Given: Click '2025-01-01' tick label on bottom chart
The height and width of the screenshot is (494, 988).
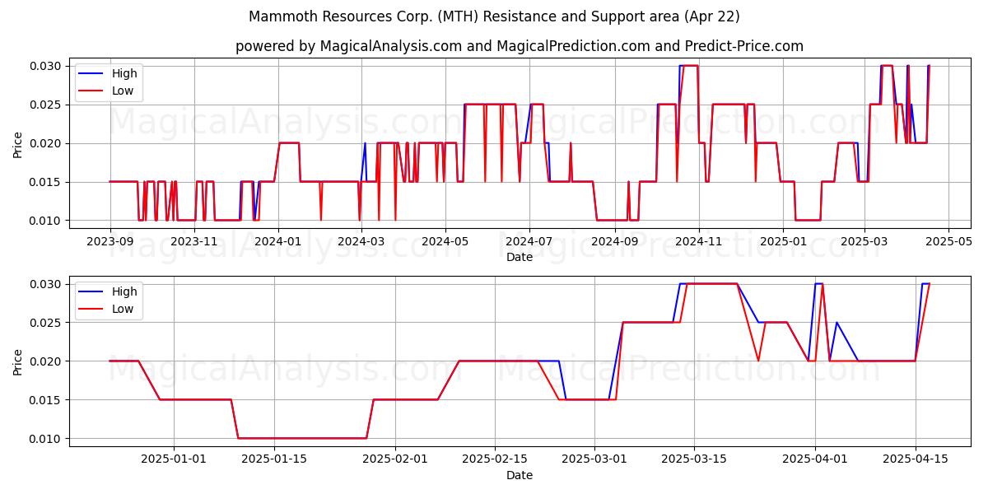Looking at the screenshot, I should pyautogui.click(x=174, y=459).
